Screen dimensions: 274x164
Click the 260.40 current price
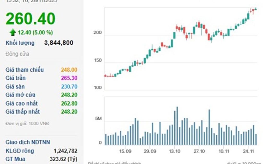(31, 19)
